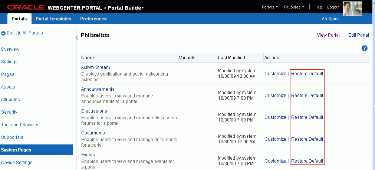Customize the Activity Stream page
Screen dimensions: 375x170
click(275, 74)
